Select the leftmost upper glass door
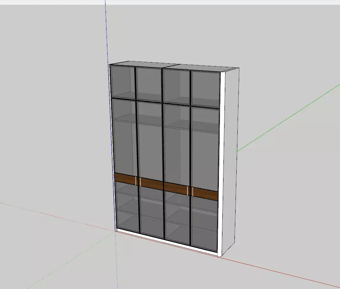 point(123,82)
